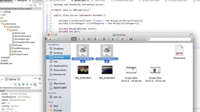Switch Finder to Cover Flow view

coord(89,39)
